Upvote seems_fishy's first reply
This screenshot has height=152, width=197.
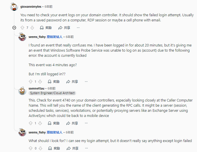point(31,82)
